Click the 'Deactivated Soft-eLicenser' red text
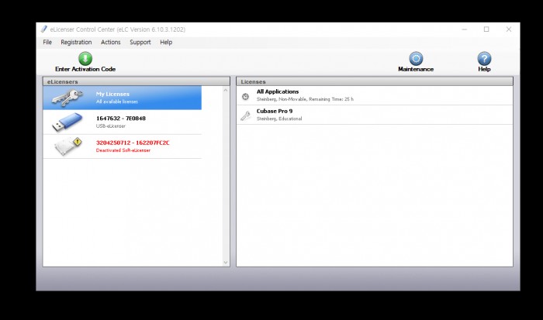Screen dimensions: 543x320 123,150
